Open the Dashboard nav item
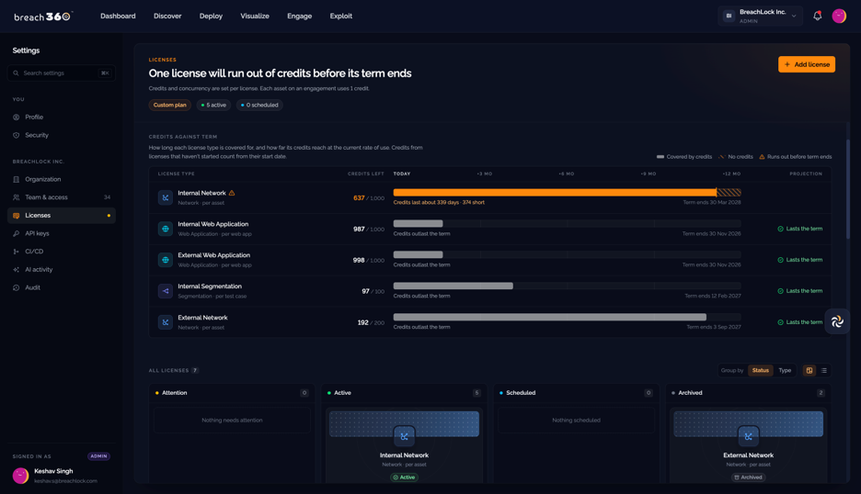The width and height of the screenshot is (861, 494). pos(118,16)
